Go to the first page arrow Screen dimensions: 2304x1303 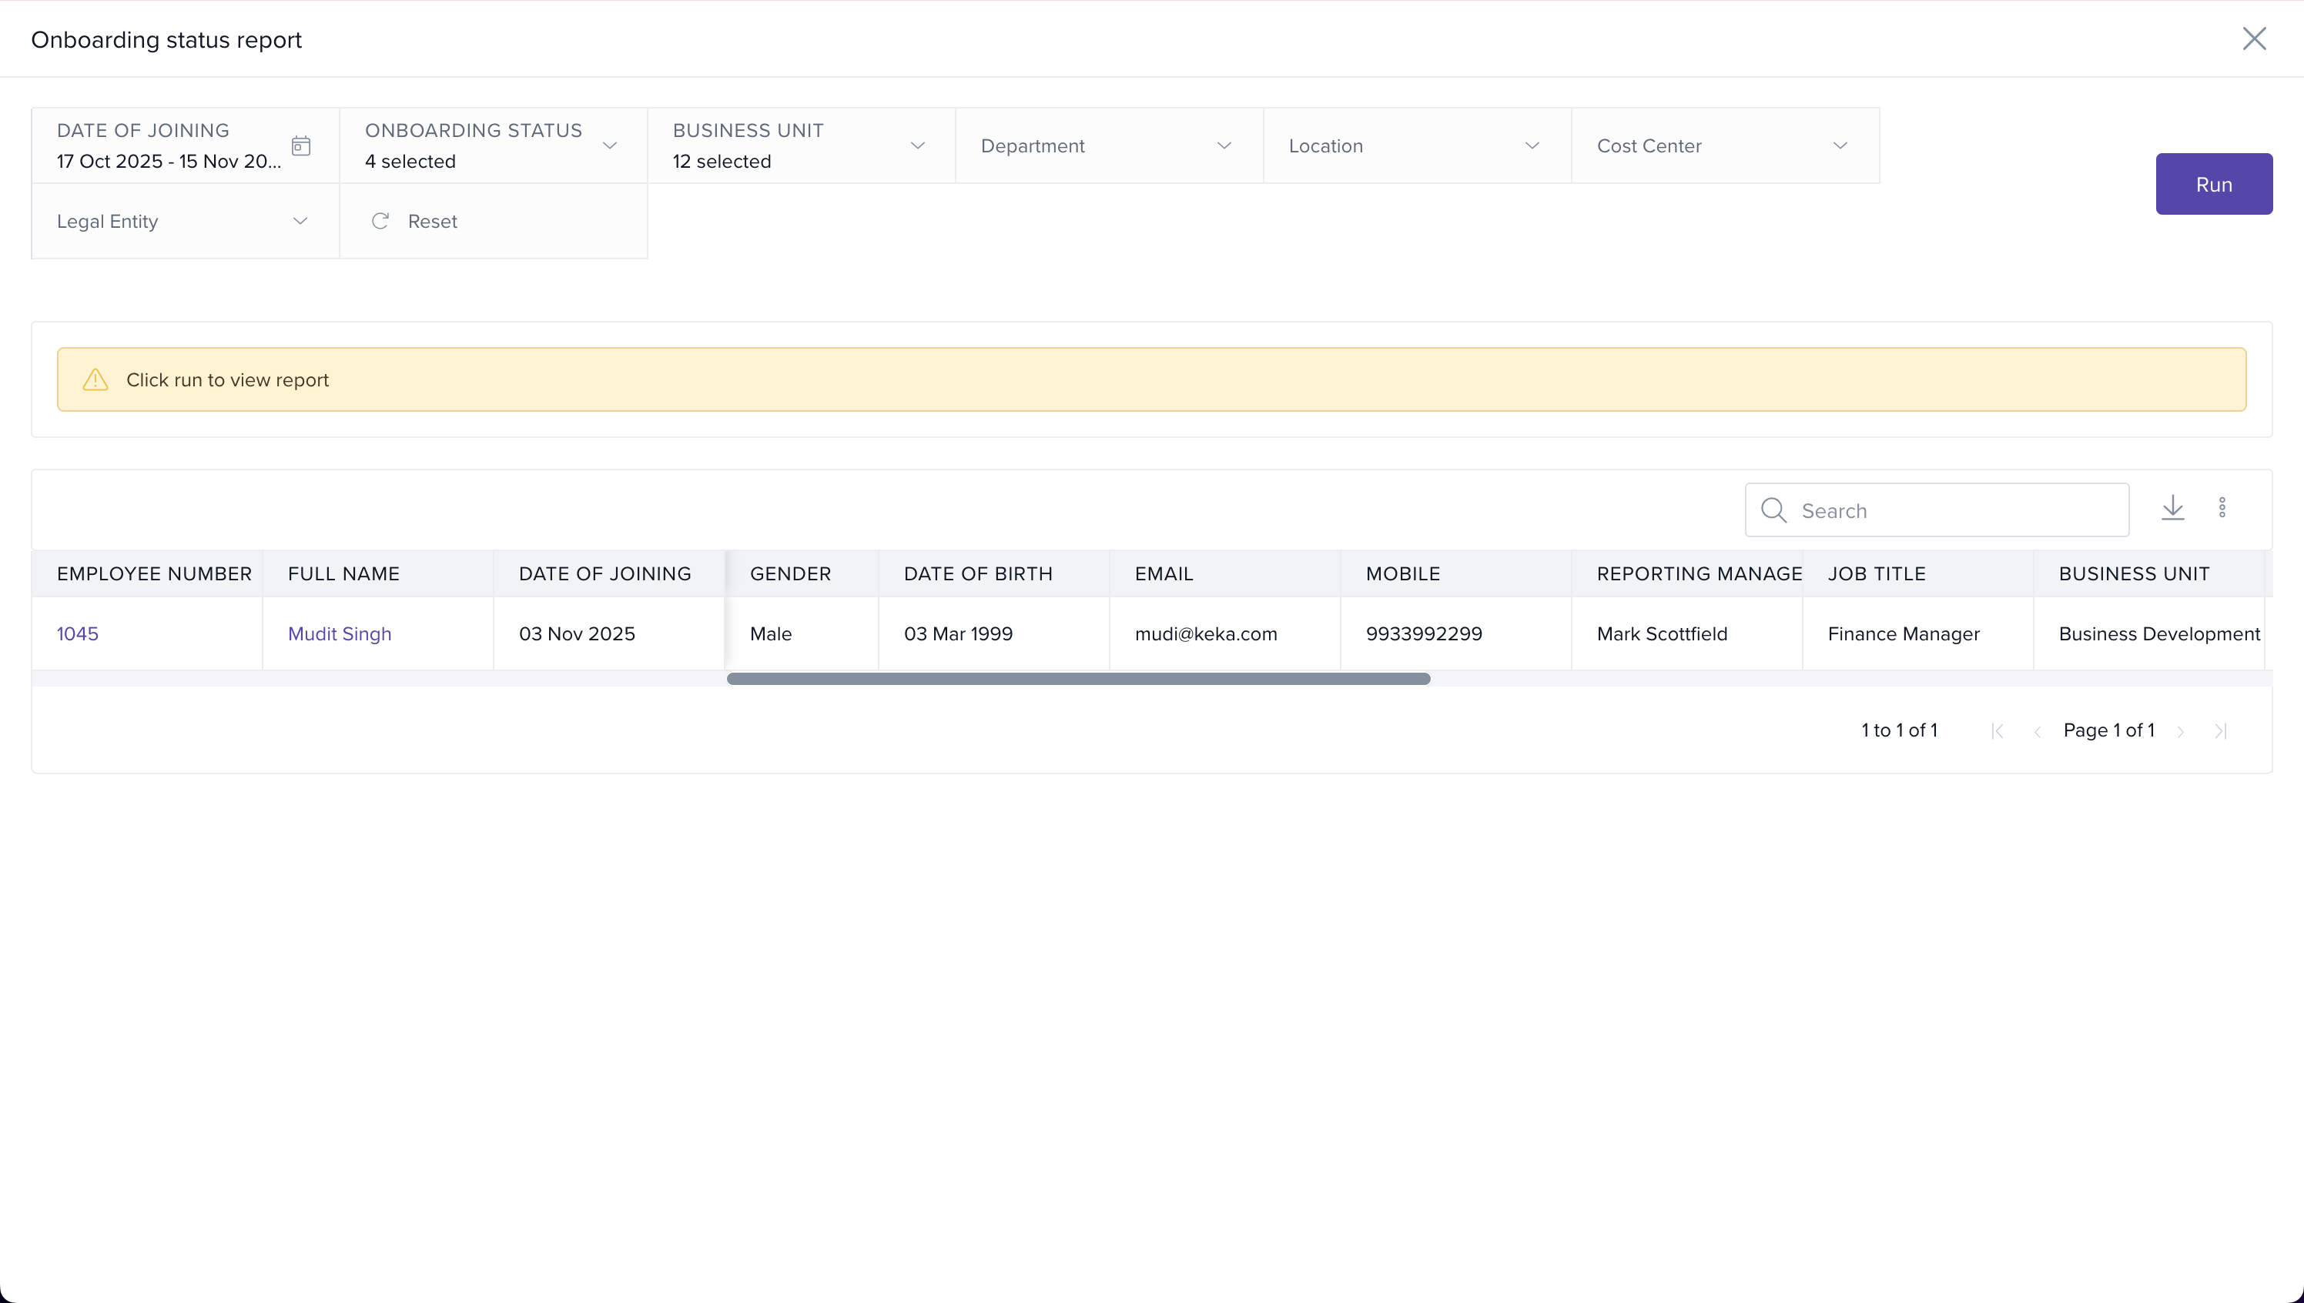(1997, 731)
